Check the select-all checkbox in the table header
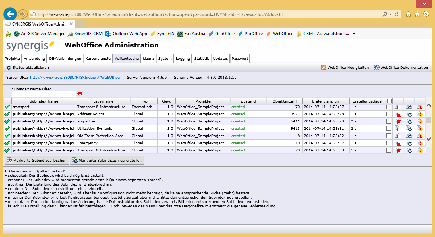Viewport: 435px width, 237px height. [390, 101]
